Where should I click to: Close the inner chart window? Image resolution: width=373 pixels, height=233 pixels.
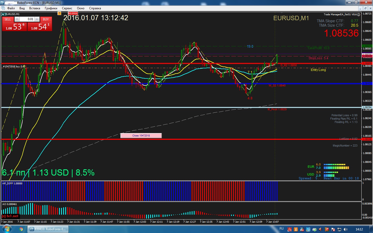[370, 8]
